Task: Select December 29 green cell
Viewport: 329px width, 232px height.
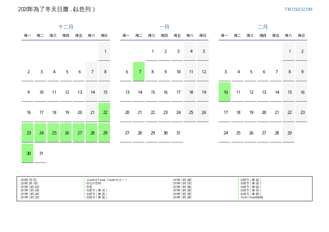Action: (104, 133)
